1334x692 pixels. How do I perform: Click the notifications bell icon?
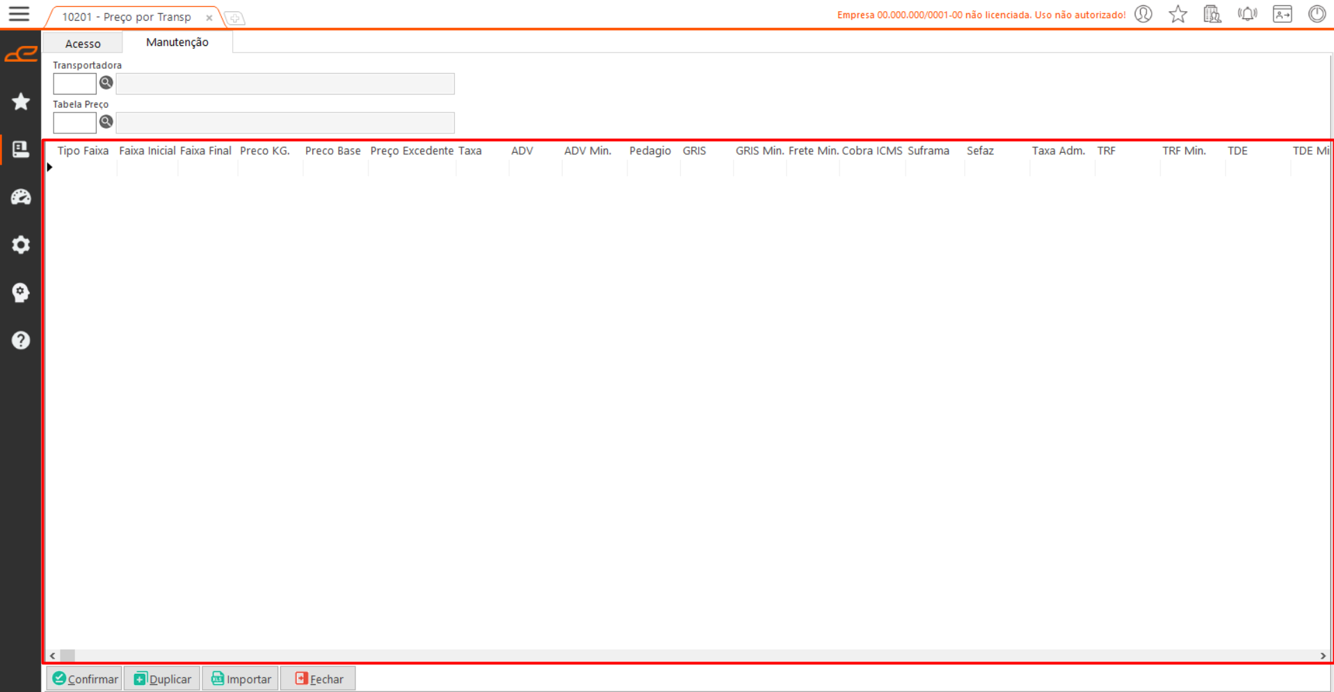[x=1247, y=14]
